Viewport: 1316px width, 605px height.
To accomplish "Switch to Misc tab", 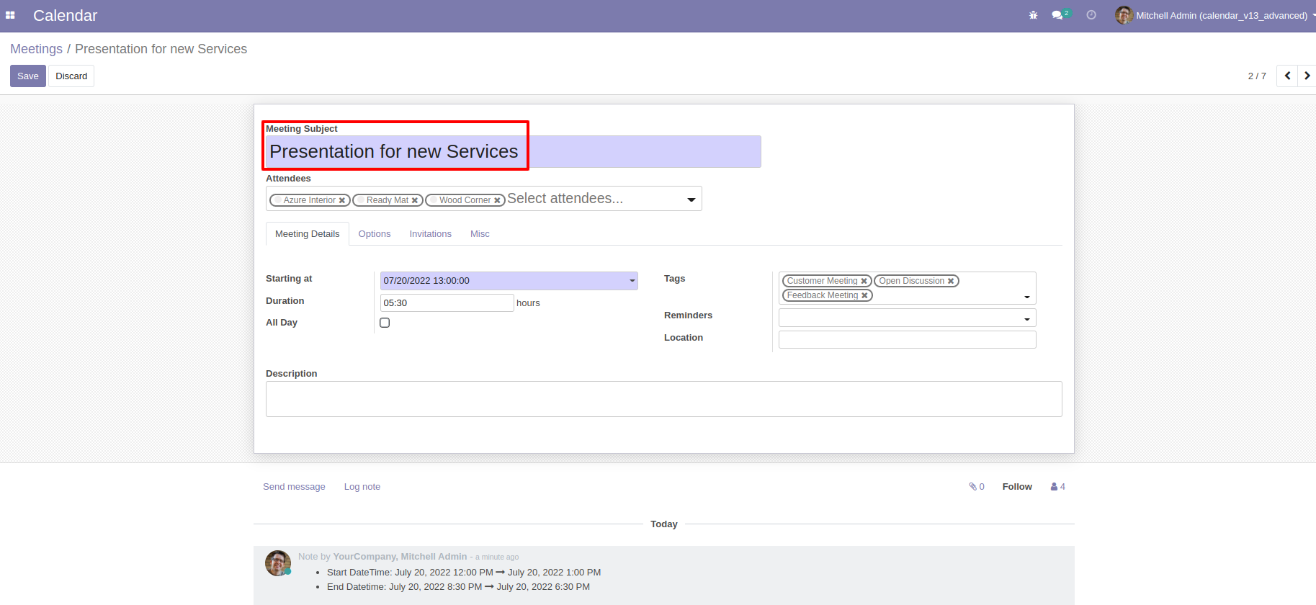I will coord(480,234).
